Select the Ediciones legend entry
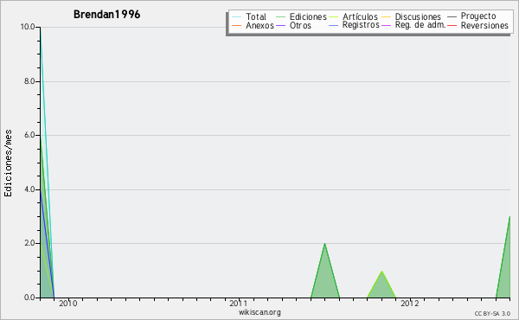 (301, 16)
